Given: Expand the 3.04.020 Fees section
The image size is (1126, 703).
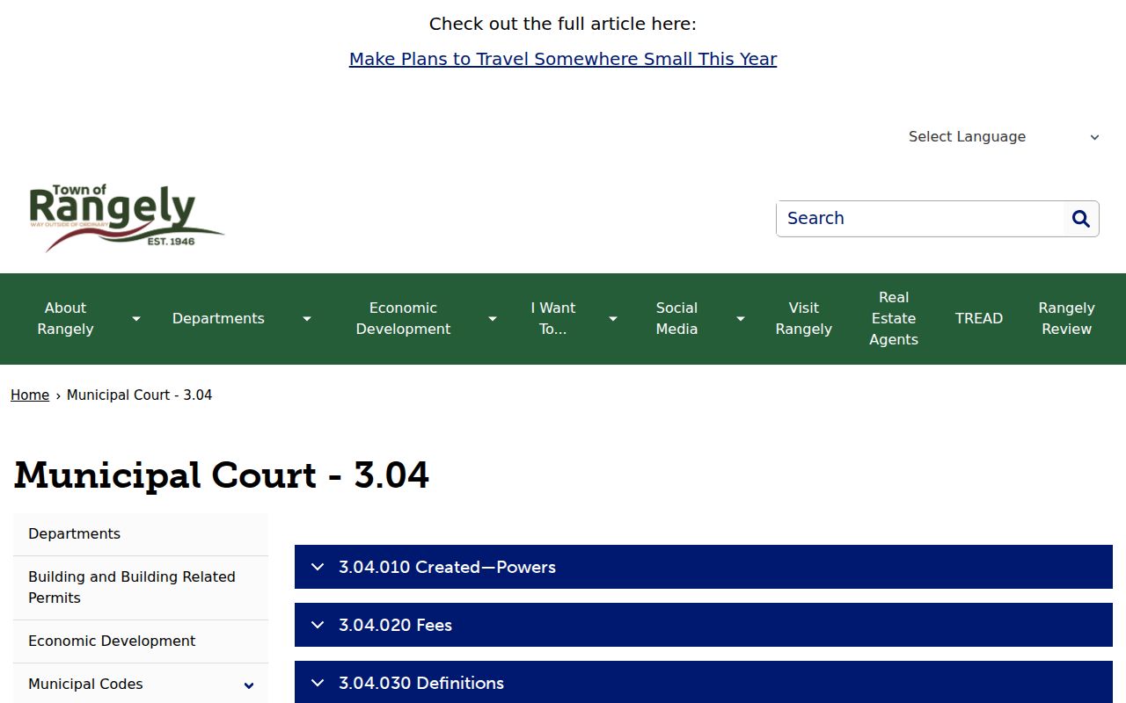Looking at the screenshot, I should (x=704, y=625).
